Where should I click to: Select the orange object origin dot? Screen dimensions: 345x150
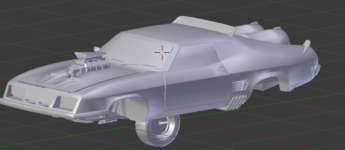pyautogui.click(x=179, y=119)
